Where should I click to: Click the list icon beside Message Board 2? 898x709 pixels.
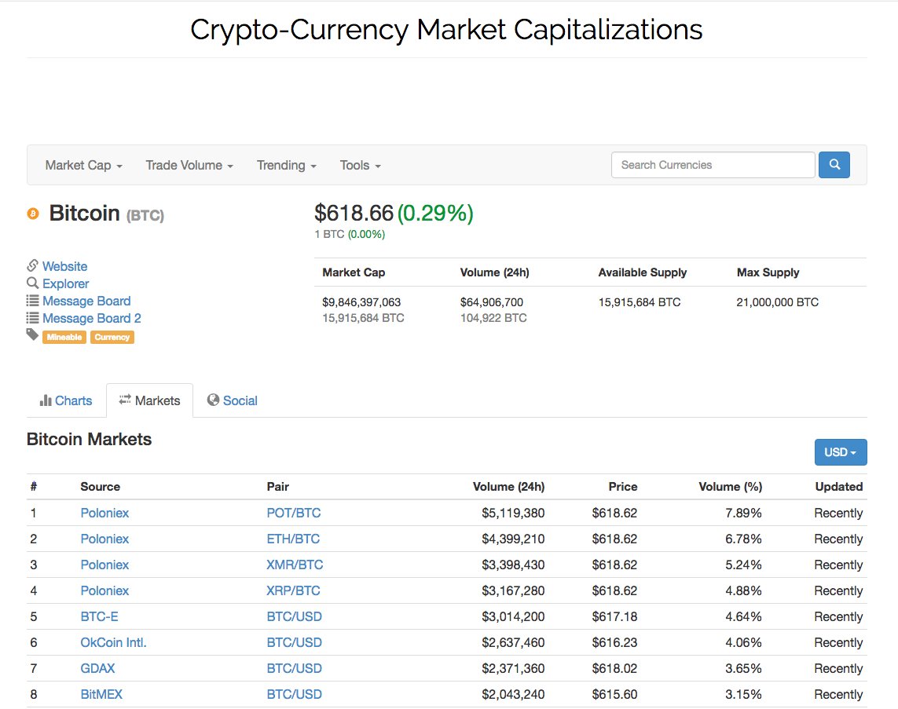pyautogui.click(x=31, y=318)
